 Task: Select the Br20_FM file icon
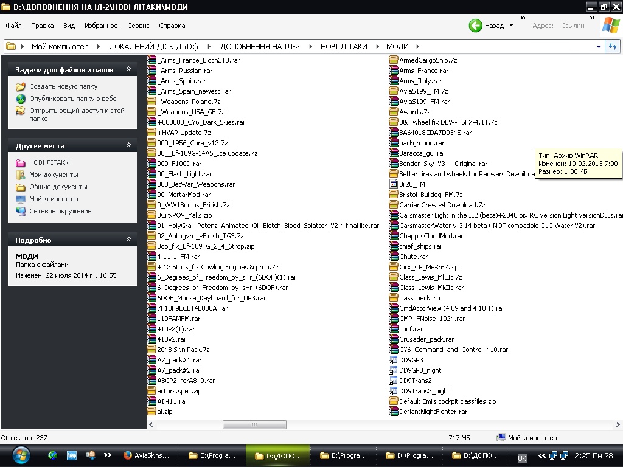pos(394,184)
